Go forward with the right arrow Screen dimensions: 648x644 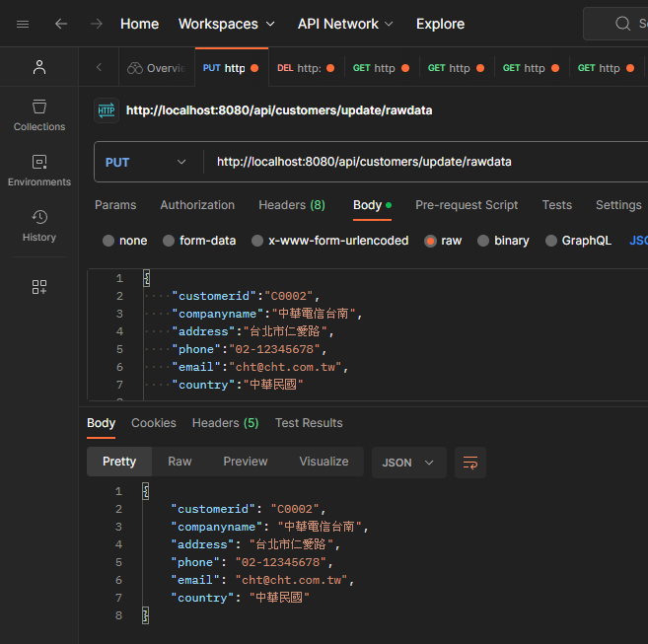click(x=97, y=24)
